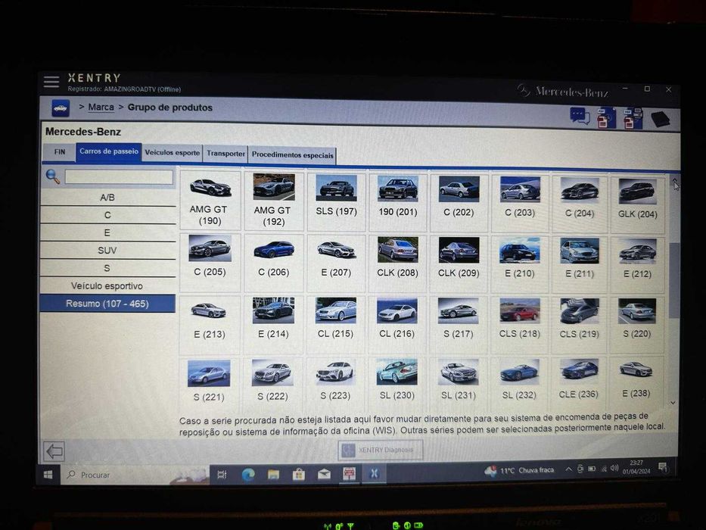Viewport: 706px width, 530px height.
Task: Open Windows Start menu
Action: pos(48,475)
